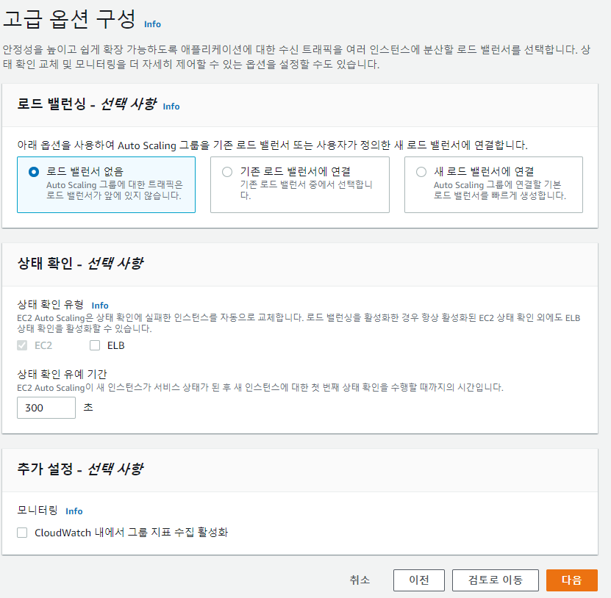Click the 검토로 이동 button
Viewport: 611px width, 598px height.
pos(496,580)
